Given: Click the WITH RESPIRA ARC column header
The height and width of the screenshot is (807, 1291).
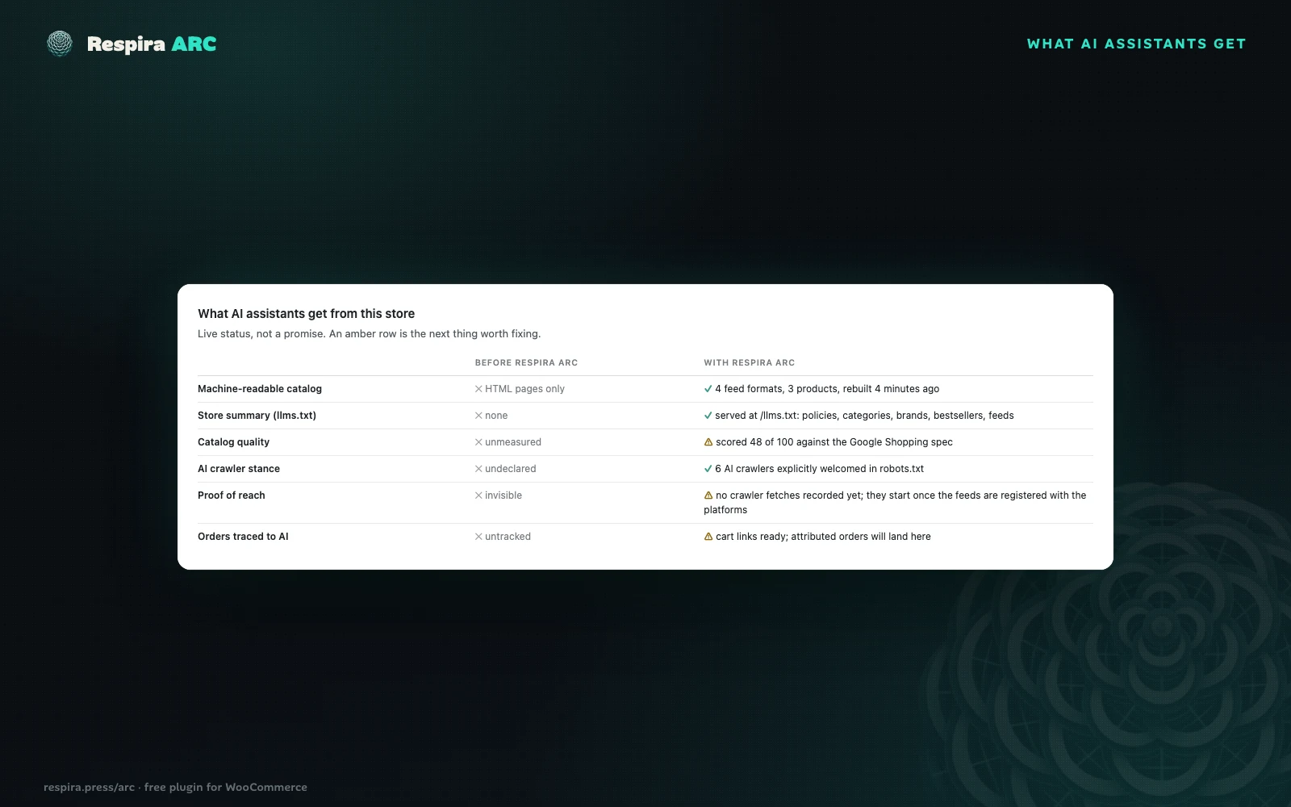Looking at the screenshot, I should [x=749, y=362].
